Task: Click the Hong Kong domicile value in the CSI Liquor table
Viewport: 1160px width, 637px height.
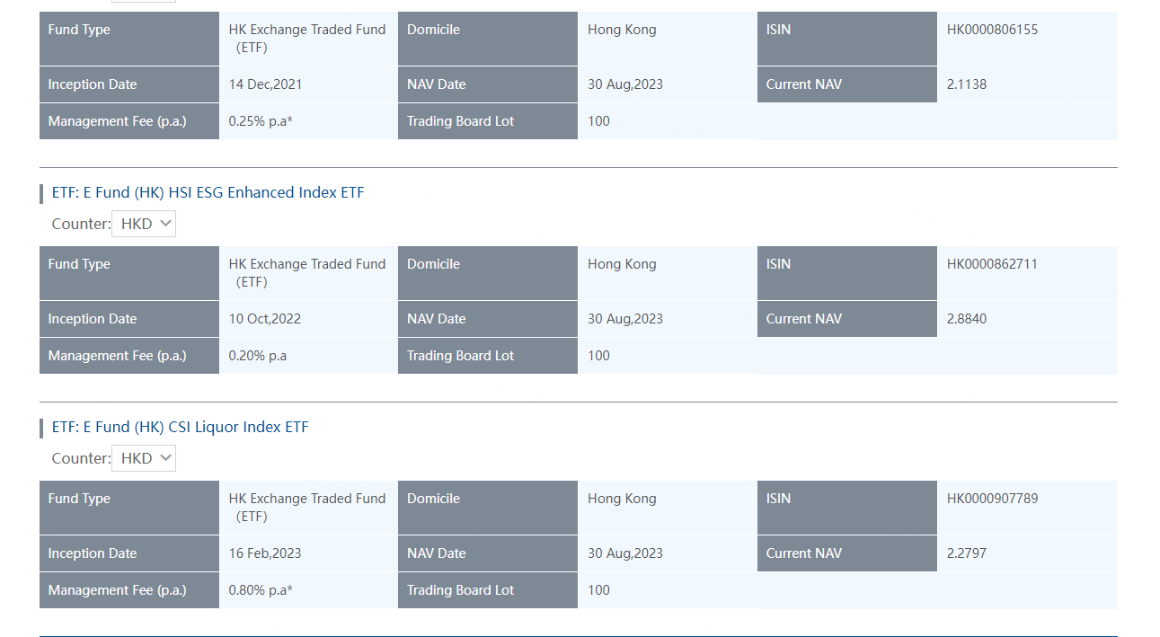Action: pos(622,498)
